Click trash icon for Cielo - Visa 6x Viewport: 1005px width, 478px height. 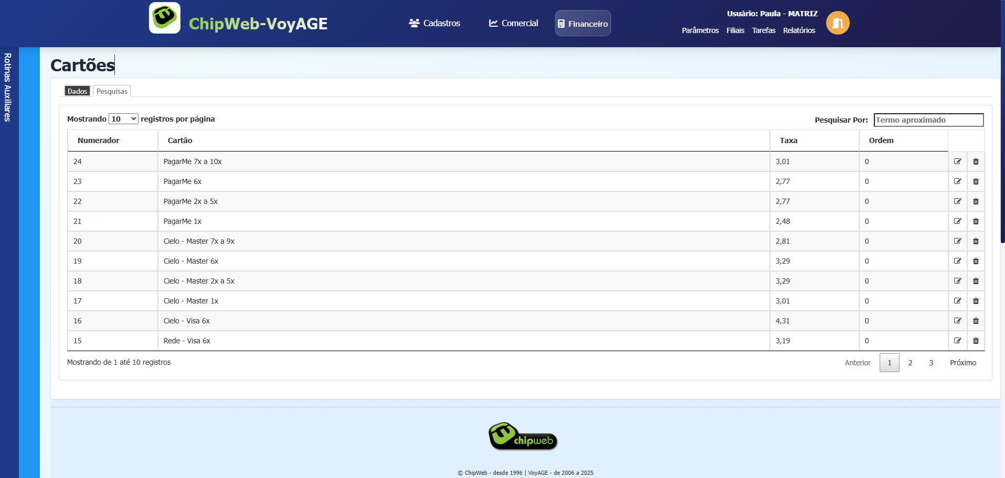click(x=976, y=321)
